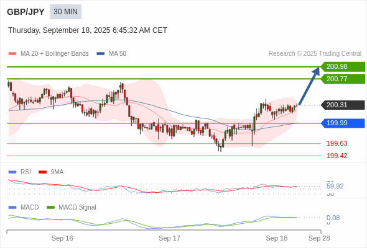Image resolution: width=367 pixels, height=248 pixels.
Task: Click the RSI legend swatch
Action: click(x=12, y=172)
